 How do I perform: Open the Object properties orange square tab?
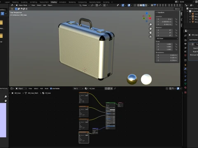point(185,65)
